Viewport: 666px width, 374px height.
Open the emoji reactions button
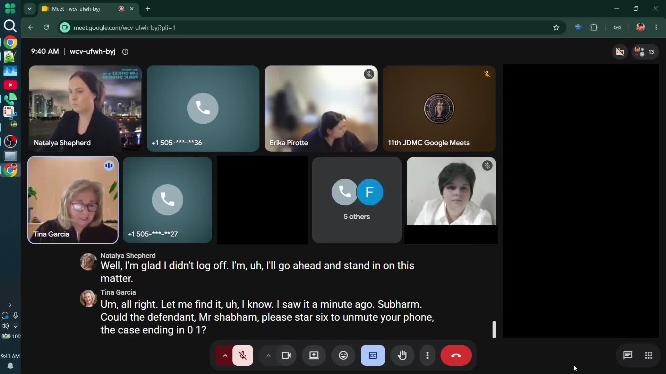click(343, 355)
